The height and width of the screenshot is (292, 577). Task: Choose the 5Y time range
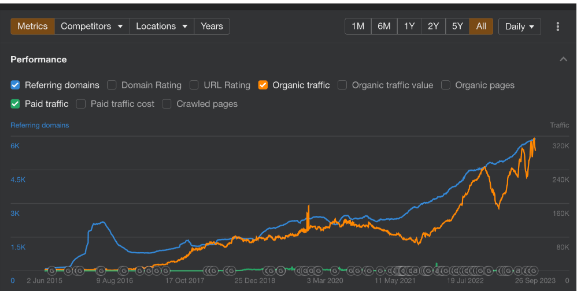[x=457, y=27]
